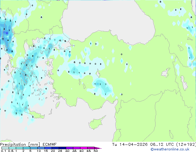
Task: Click the ECMWF model label
Action: click(50, 145)
